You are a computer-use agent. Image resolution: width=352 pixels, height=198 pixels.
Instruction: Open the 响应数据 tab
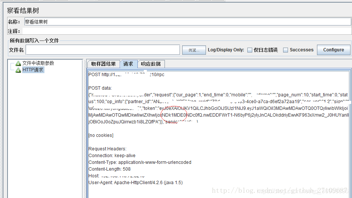tap(151, 64)
